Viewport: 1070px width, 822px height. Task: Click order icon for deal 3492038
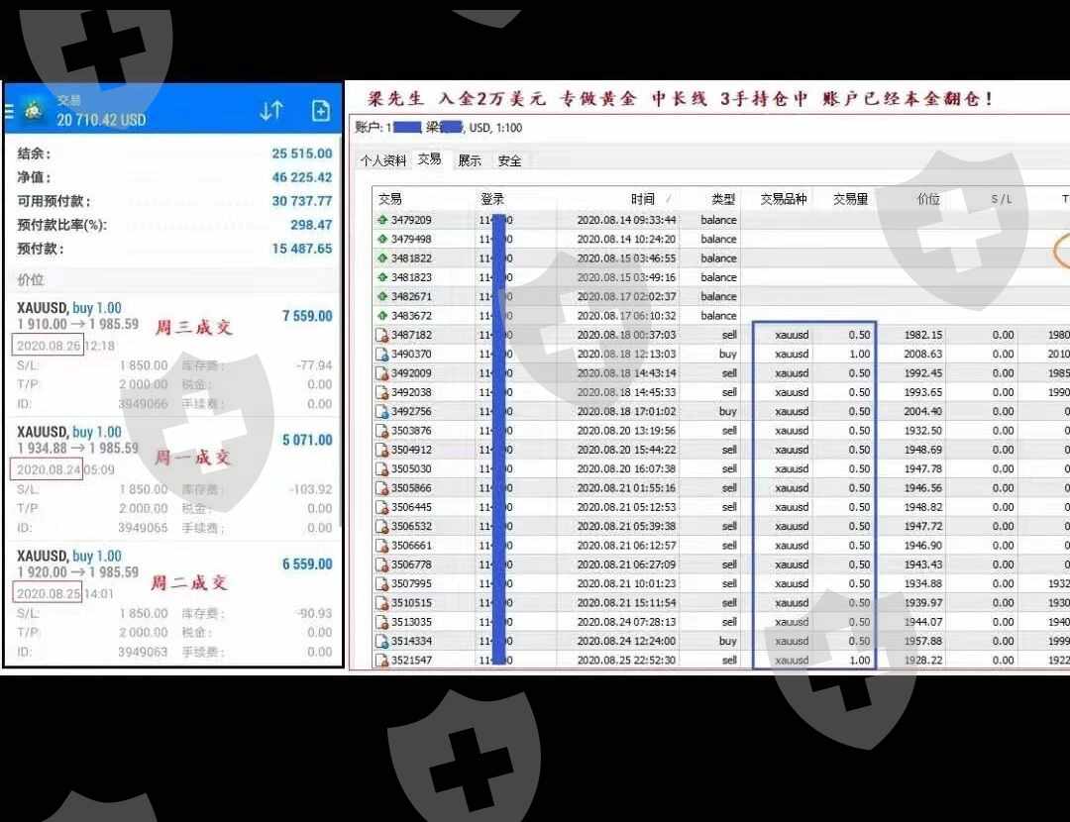click(382, 392)
